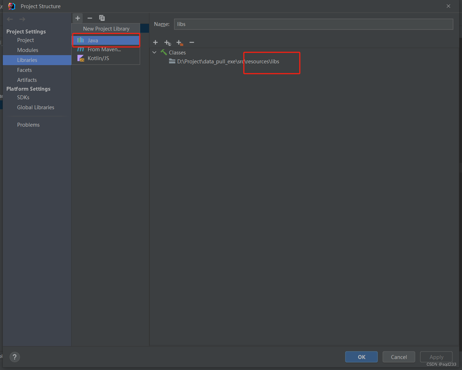
Task: Open Global Libraries settings
Action: (36, 107)
